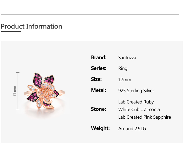Select the Metal: label
Screen dimensions: 184x159
(98, 90)
